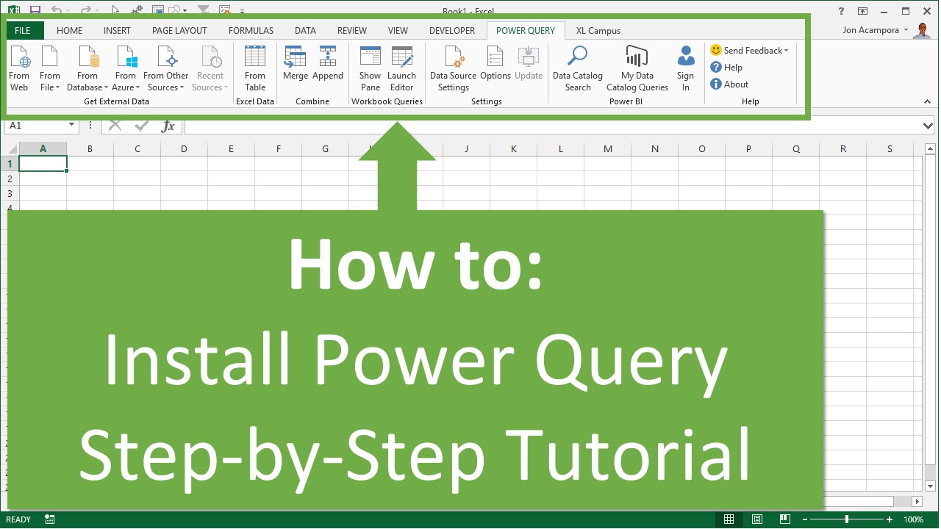Screen dimensions: 941x529
Task: Click the formula bar Insert Function fx icon
Action: pyautogui.click(x=168, y=126)
